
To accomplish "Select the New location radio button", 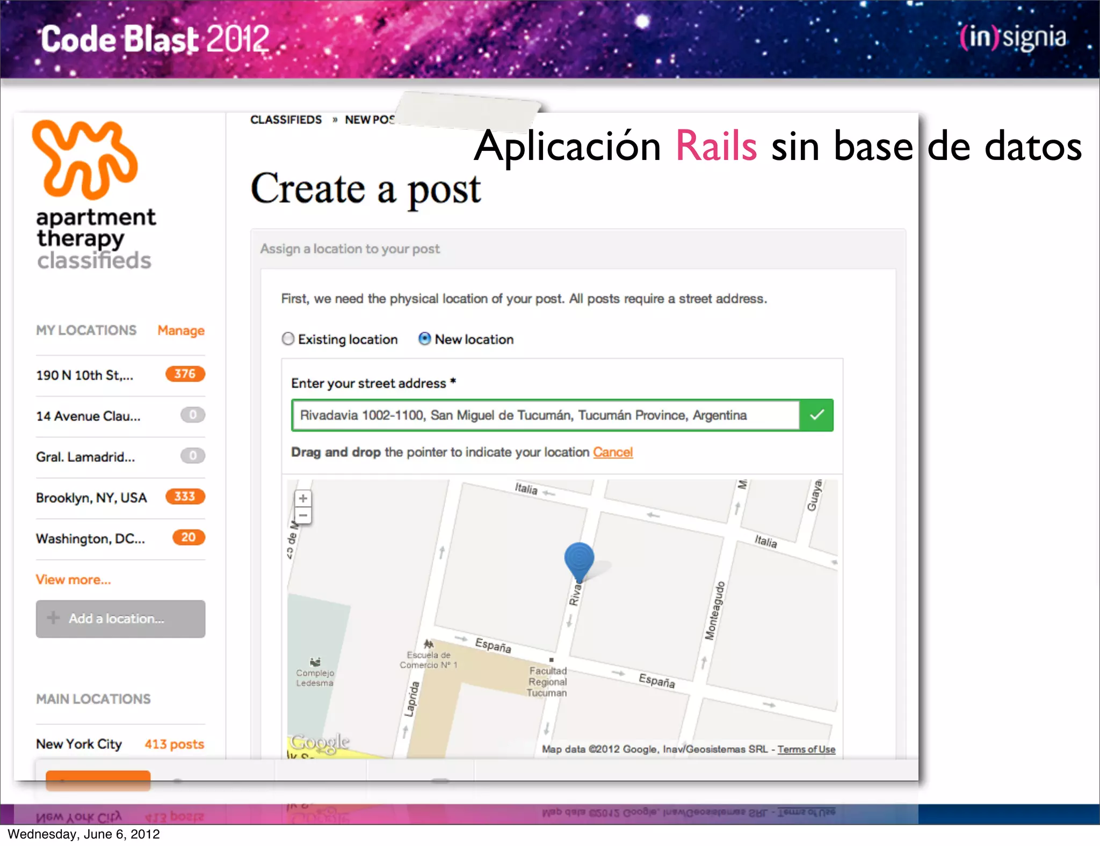I will (424, 339).
